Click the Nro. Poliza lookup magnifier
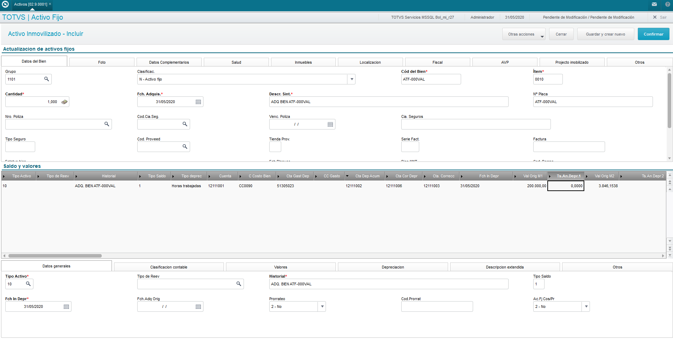673x348 pixels. pos(107,124)
